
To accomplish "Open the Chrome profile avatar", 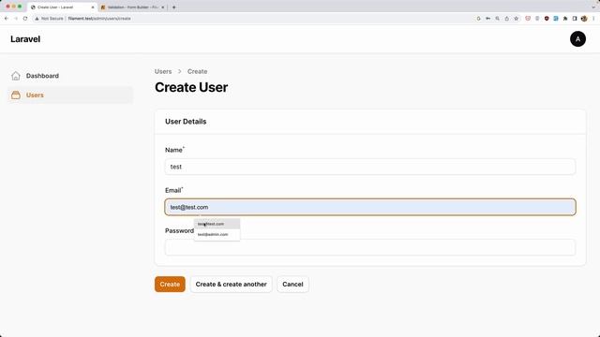I will click(x=584, y=19).
